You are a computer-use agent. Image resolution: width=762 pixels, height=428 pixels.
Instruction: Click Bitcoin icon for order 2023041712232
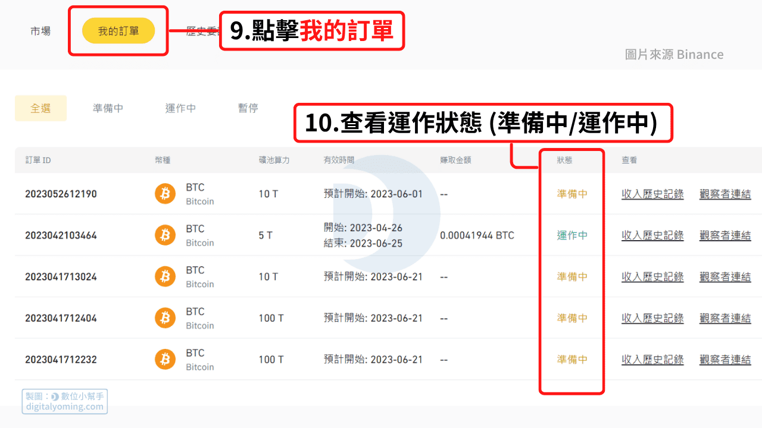coord(165,360)
